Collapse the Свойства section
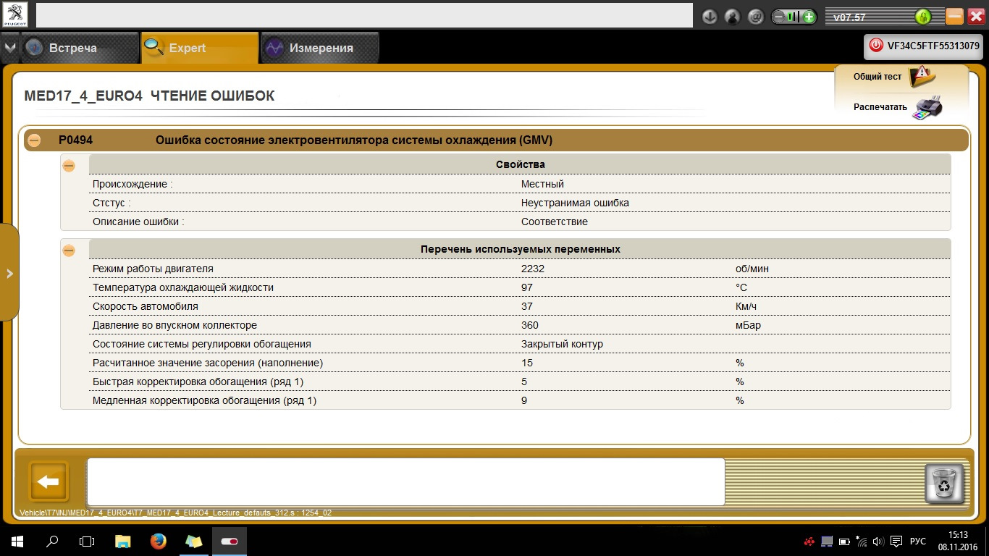Image resolution: width=989 pixels, height=556 pixels. pos(69,166)
